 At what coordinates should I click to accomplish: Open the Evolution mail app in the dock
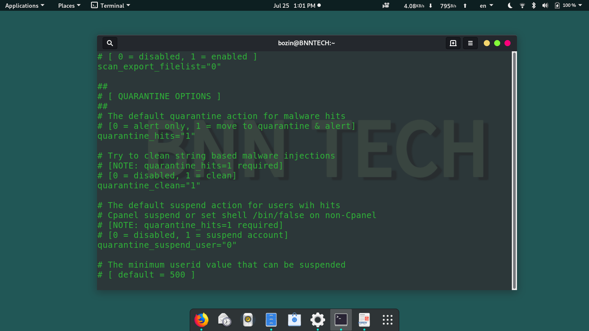click(x=224, y=320)
